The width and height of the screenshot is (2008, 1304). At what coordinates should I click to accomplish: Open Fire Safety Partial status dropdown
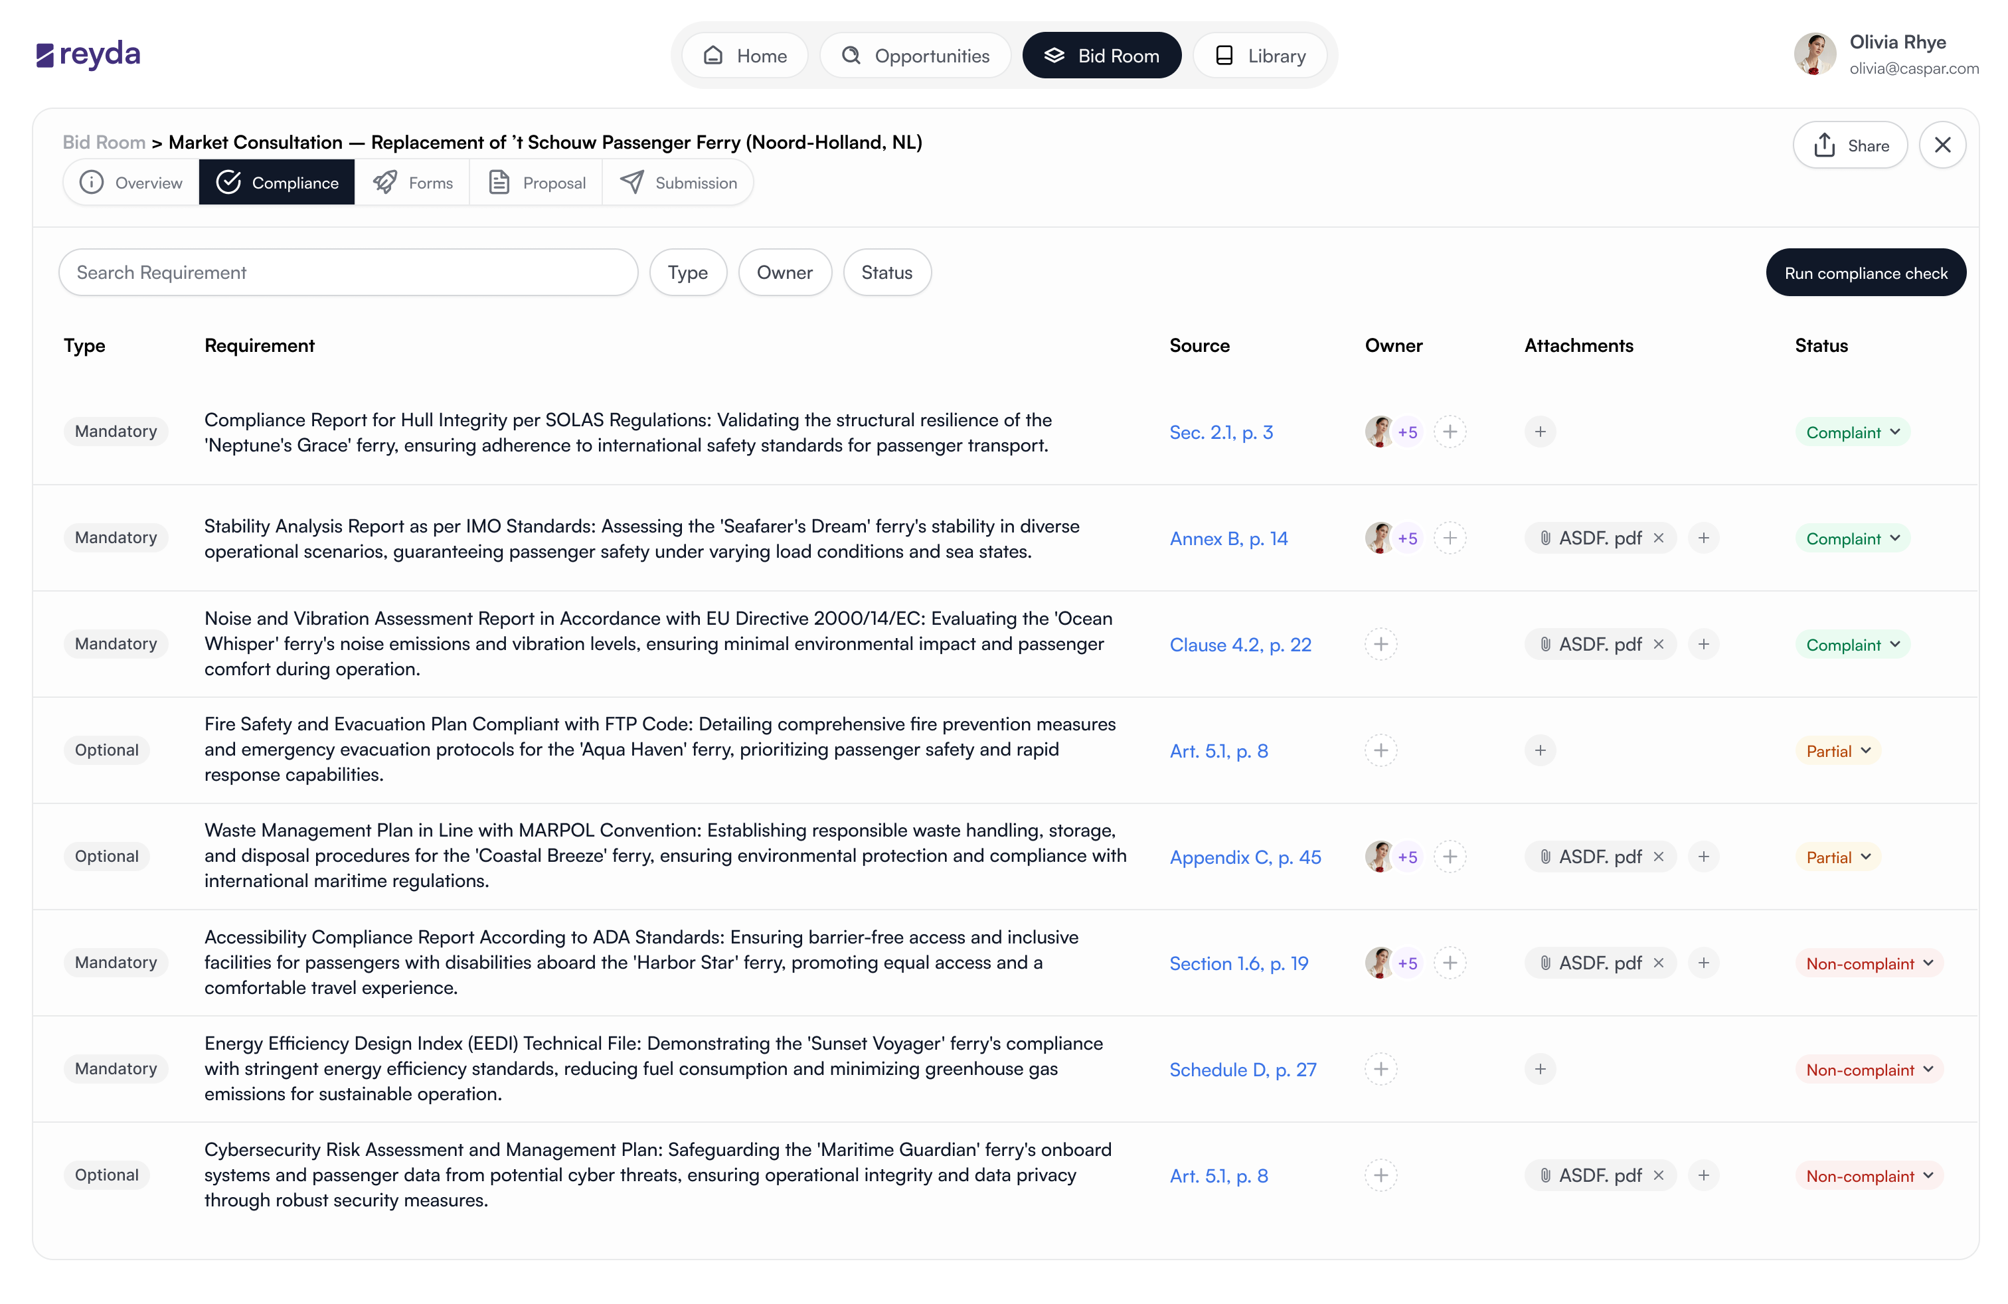(1839, 752)
